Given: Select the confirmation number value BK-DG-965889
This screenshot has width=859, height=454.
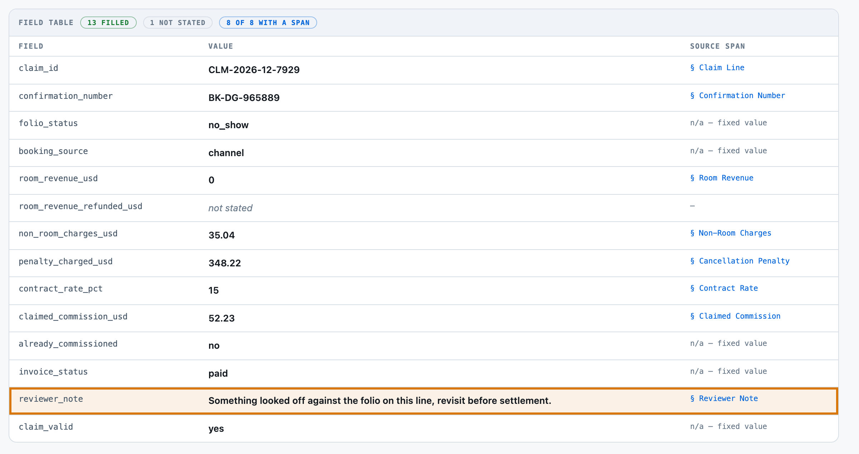Looking at the screenshot, I should 244,98.
